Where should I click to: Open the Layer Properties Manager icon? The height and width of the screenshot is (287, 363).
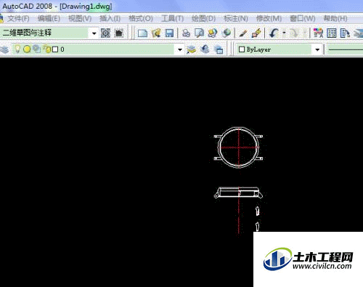tap(4, 49)
